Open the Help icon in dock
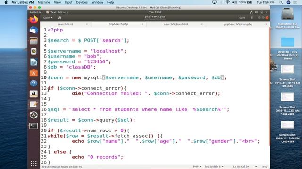Image resolution: width=302 pixels, height=169 pixels. pyautogui.click(x=34, y=84)
